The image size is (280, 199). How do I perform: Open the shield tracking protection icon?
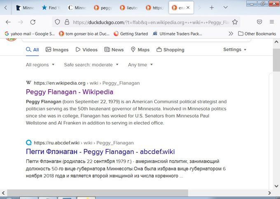point(57,22)
